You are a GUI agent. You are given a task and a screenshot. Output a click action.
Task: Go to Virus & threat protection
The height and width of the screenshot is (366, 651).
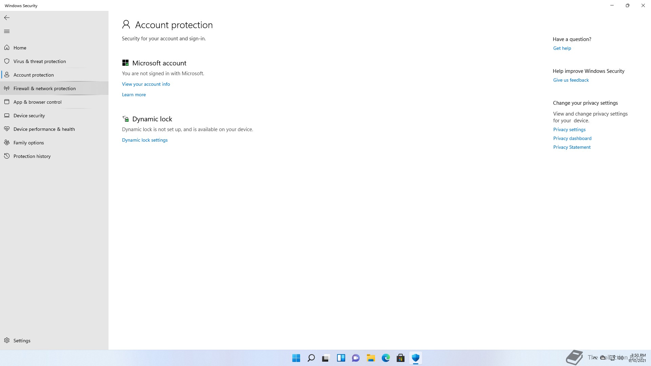54,61
